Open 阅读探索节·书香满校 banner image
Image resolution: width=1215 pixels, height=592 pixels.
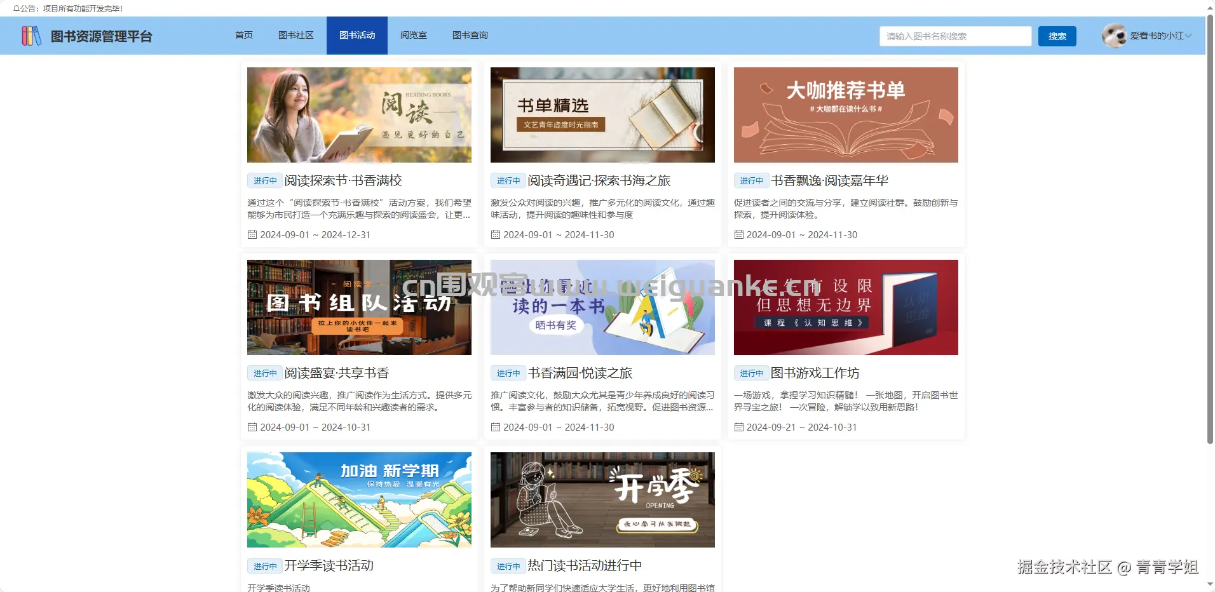(x=359, y=115)
